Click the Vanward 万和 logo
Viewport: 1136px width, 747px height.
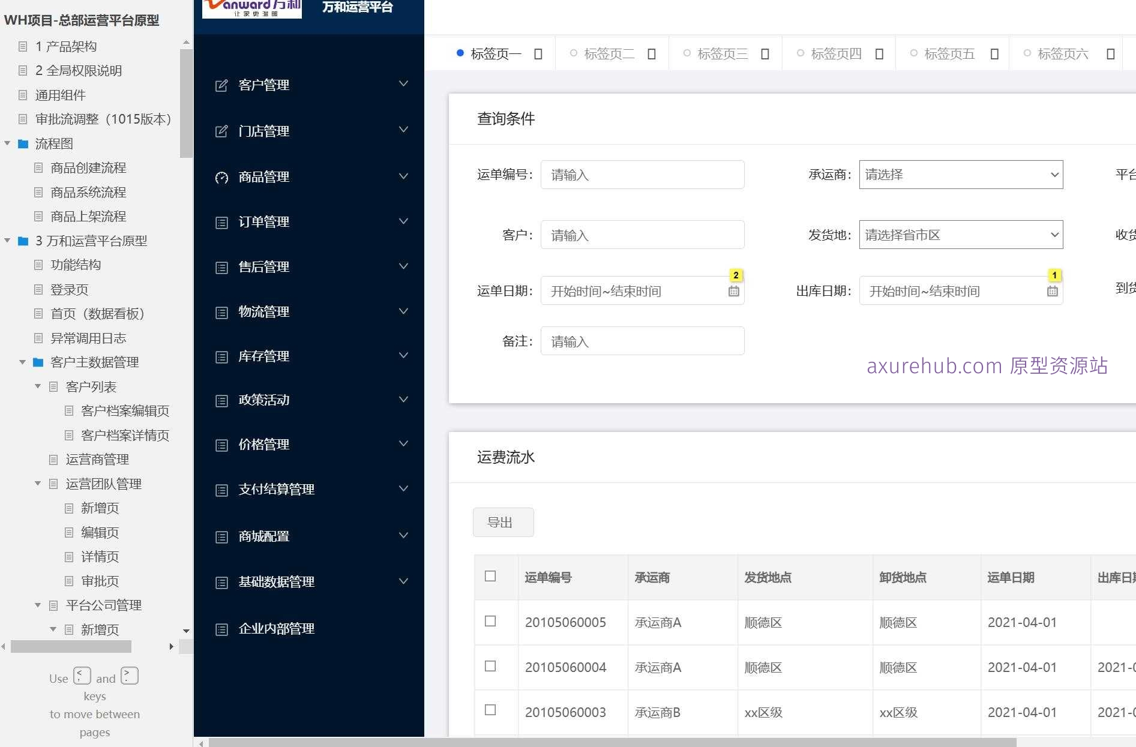click(252, 8)
